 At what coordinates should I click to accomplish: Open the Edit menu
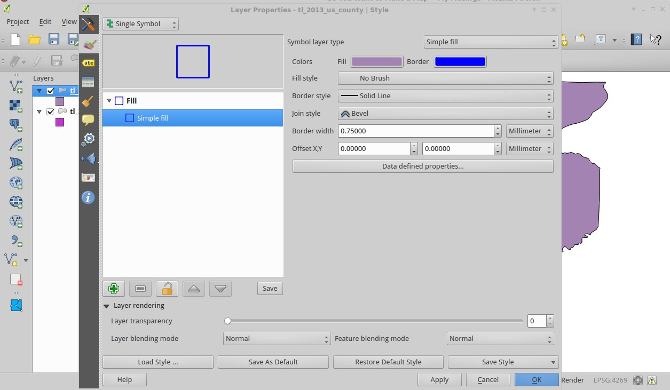coord(45,22)
